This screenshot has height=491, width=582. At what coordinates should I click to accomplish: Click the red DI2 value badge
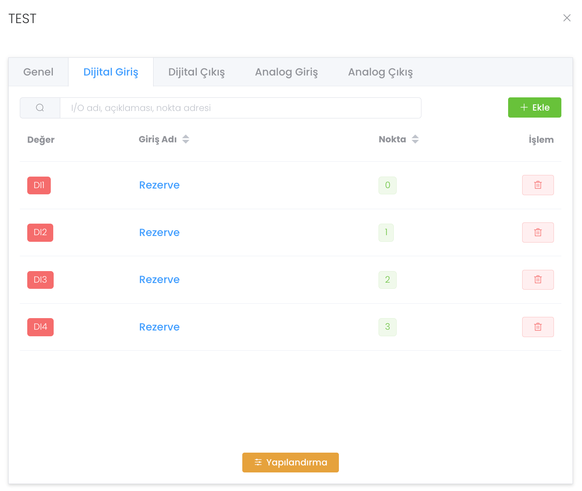pos(40,232)
